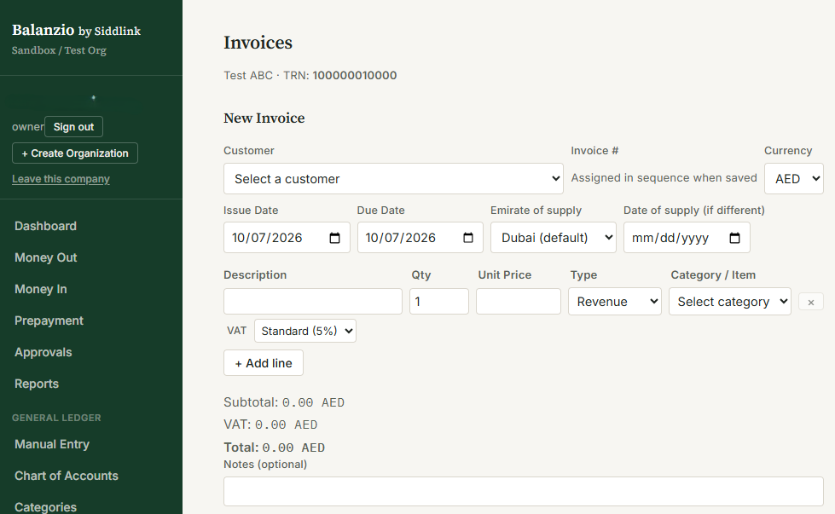Viewport: 835px width, 514px height.
Task: Open the Currency AED dropdown
Action: [x=794, y=179]
